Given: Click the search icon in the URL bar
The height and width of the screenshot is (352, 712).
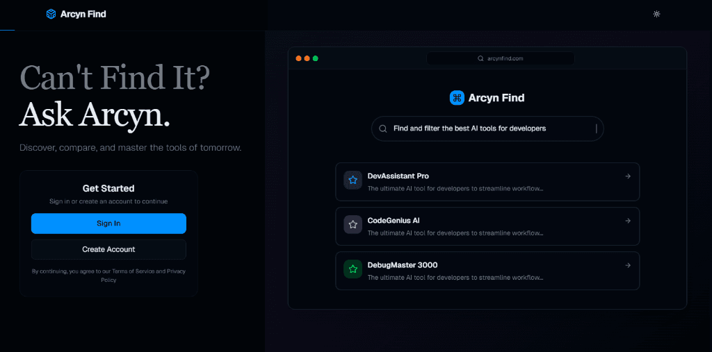Looking at the screenshot, I should [x=480, y=59].
